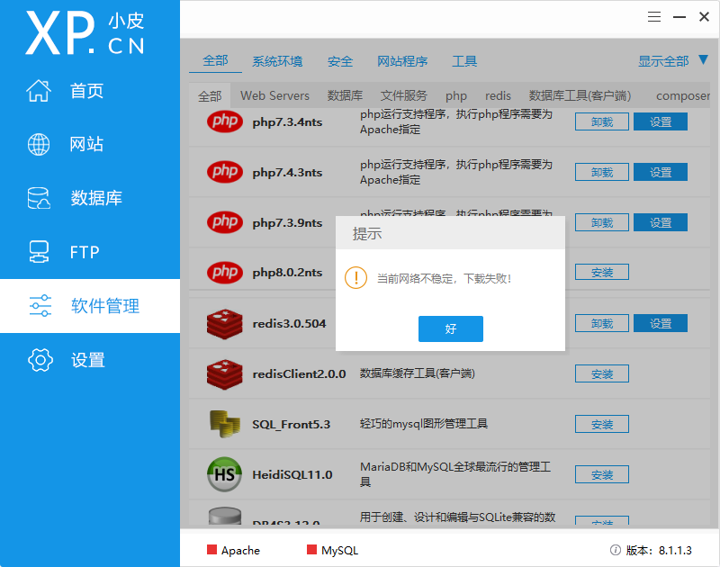Viewport: 720px width, 567px height.
Task: Click the 当前网络不稳定，下载失败 message
Action: point(444,278)
